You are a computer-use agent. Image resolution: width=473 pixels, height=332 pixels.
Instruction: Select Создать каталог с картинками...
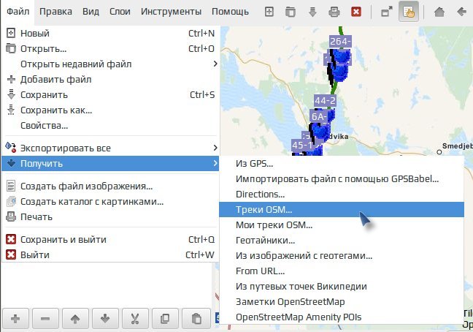pos(110,202)
